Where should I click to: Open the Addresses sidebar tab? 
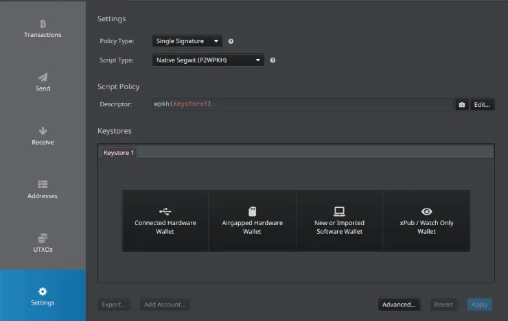pyautogui.click(x=43, y=189)
